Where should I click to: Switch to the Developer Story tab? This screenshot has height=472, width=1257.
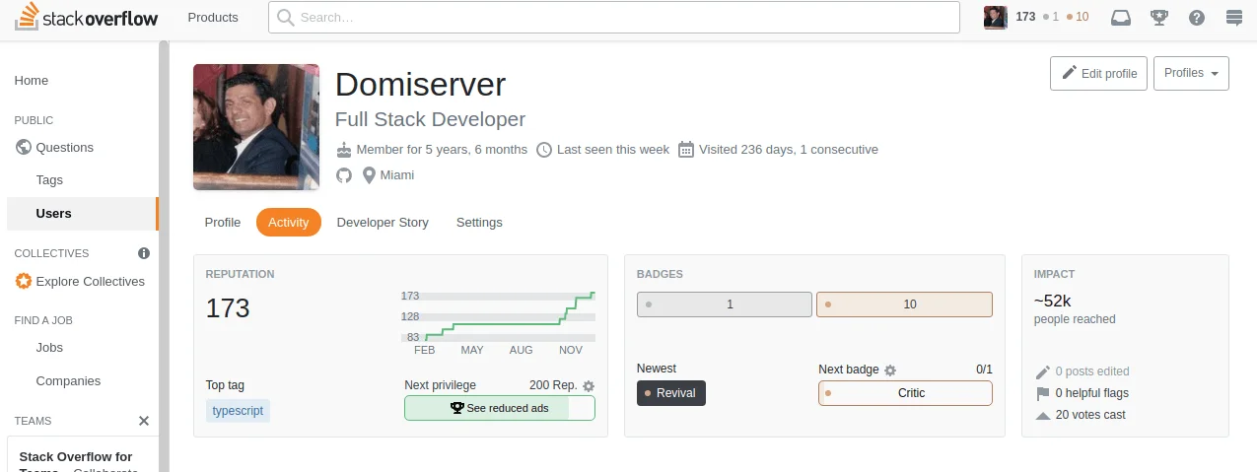pyautogui.click(x=383, y=223)
